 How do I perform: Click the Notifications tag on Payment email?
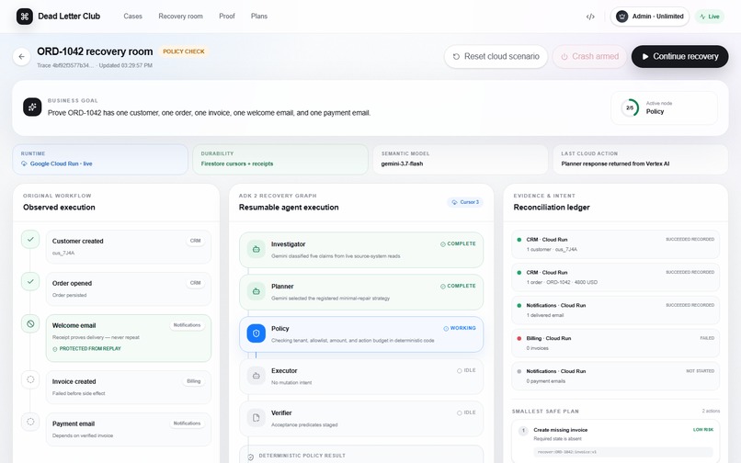[x=187, y=423]
